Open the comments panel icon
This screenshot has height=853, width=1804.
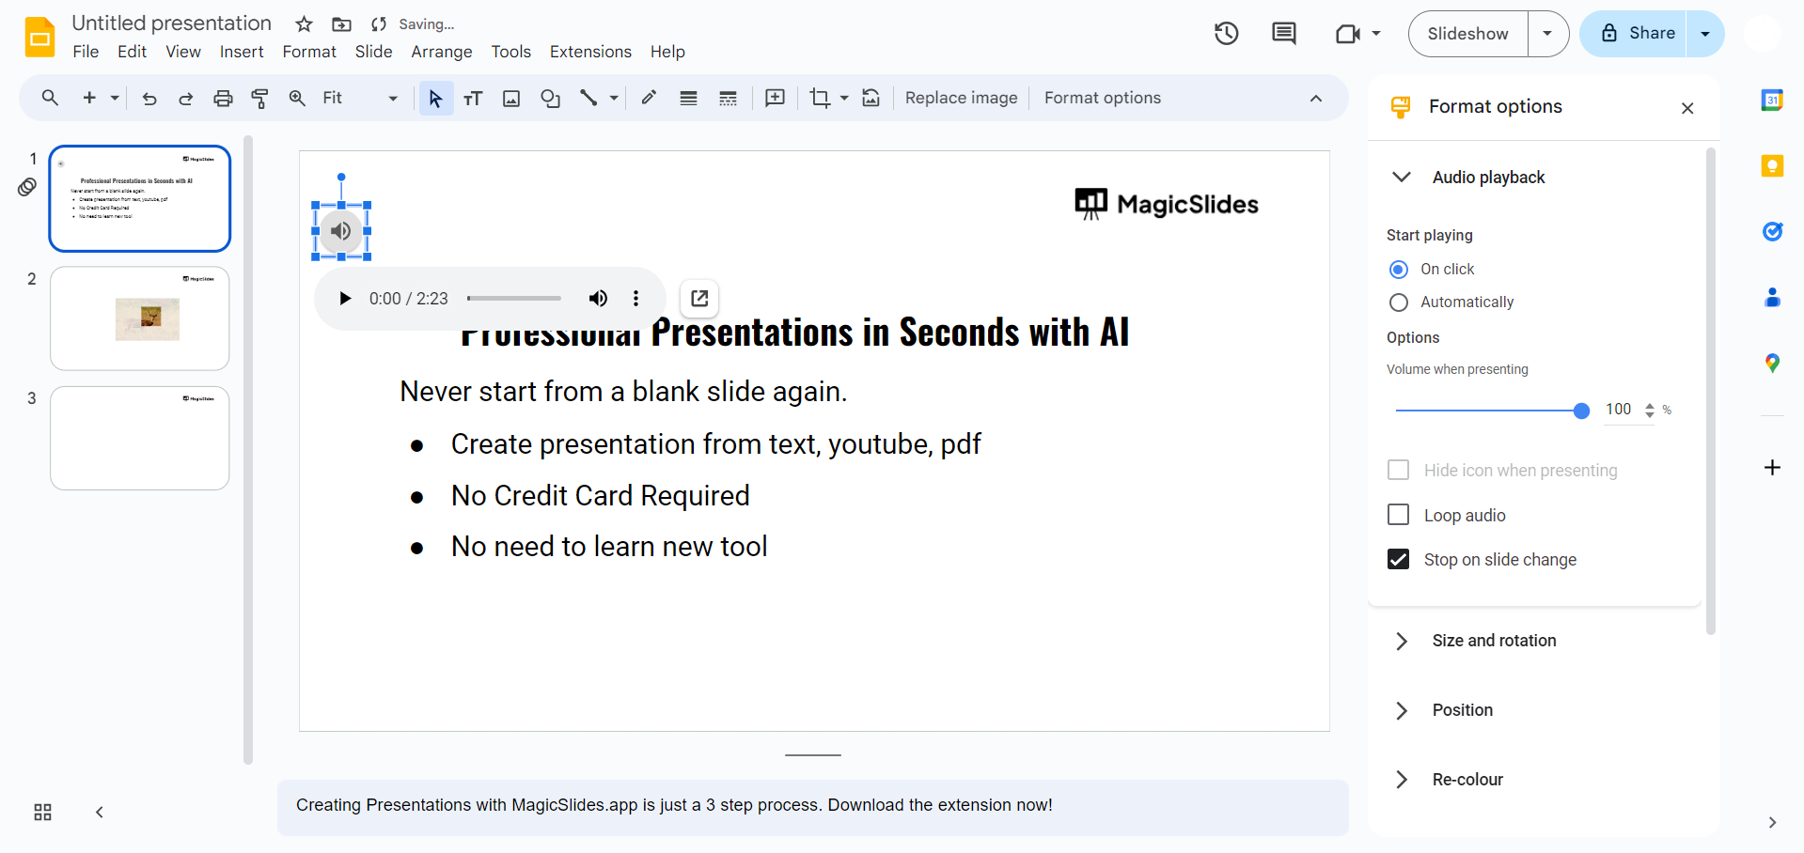[x=1283, y=34]
